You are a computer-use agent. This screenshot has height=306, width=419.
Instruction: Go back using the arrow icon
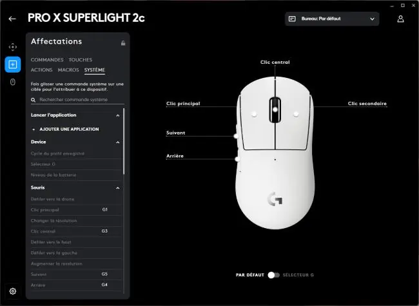pos(12,19)
